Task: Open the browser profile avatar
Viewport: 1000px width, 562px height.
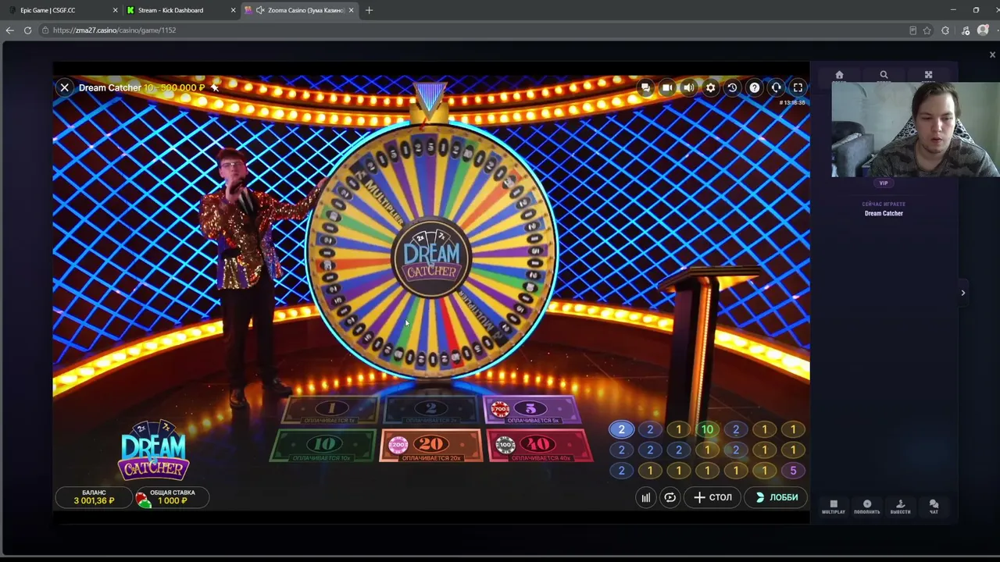Action: tap(983, 30)
